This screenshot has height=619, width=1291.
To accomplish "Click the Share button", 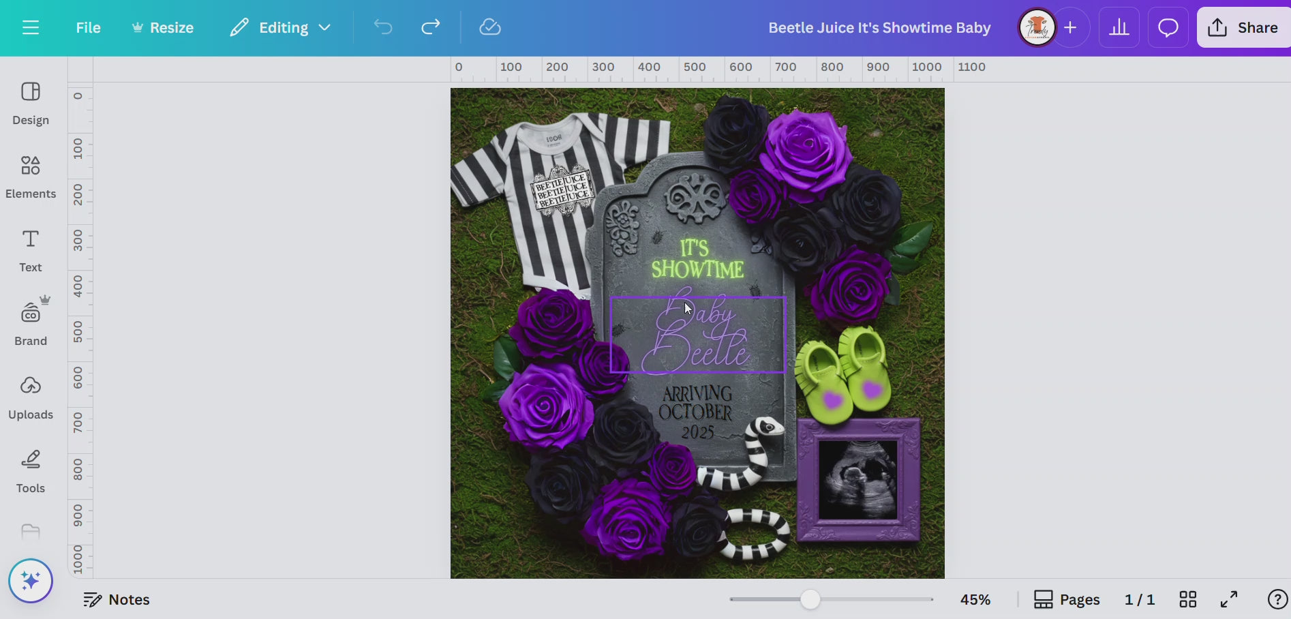I will point(1243,27).
